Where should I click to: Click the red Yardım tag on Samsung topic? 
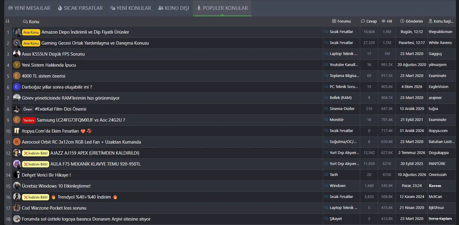pos(29,120)
